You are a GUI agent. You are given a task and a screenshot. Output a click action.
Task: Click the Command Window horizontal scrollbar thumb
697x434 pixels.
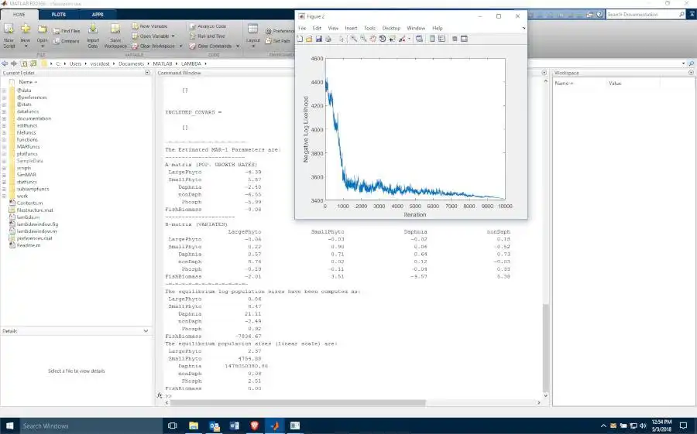point(298,403)
